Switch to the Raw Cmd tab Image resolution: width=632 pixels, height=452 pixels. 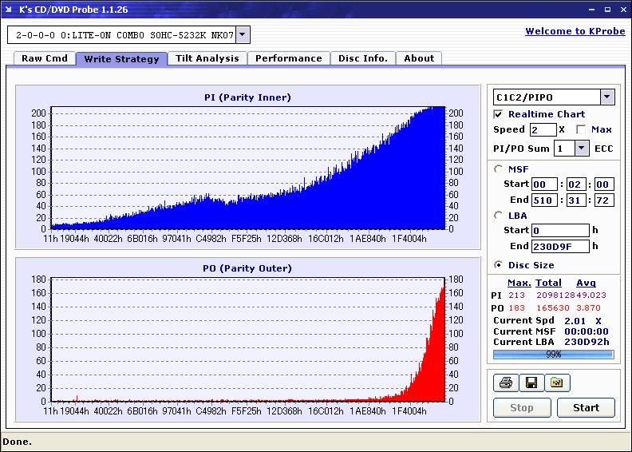[45, 58]
